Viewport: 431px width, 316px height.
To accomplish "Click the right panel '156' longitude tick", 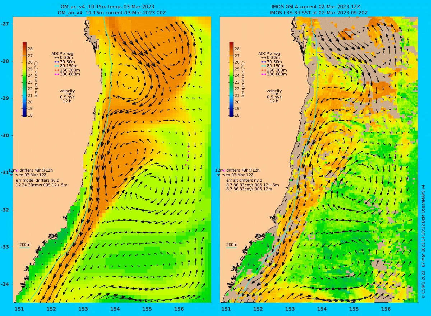I will pos(386,309).
